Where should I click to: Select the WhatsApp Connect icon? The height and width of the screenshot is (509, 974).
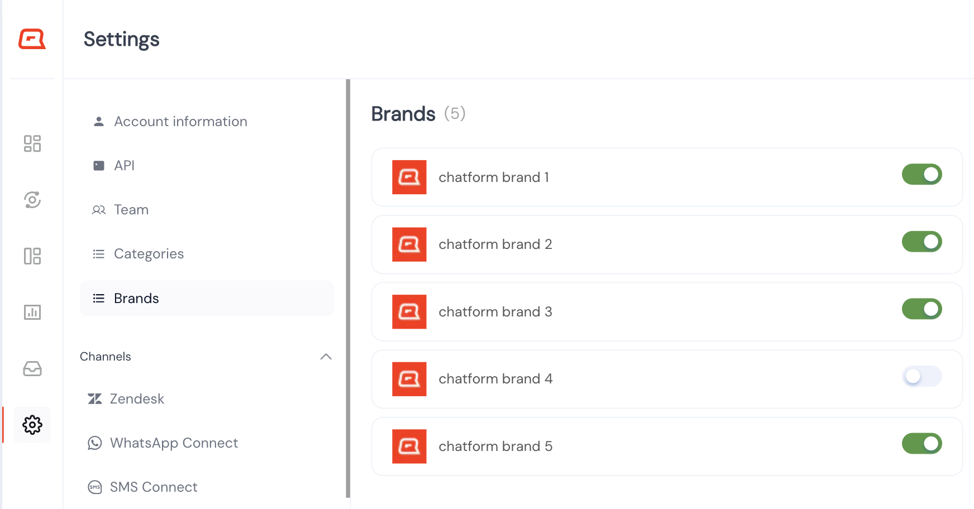(95, 443)
